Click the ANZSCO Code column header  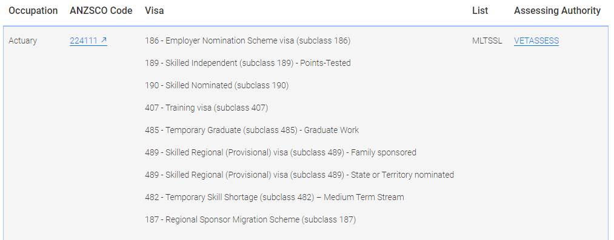click(x=101, y=11)
